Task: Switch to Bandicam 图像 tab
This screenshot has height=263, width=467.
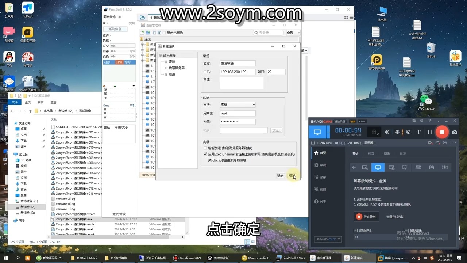Action: (387, 154)
